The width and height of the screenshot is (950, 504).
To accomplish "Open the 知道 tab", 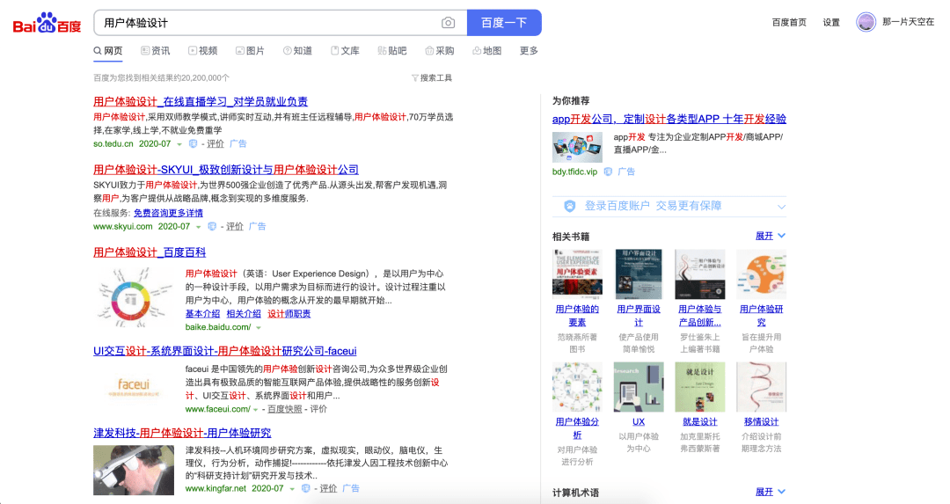I will [297, 51].
